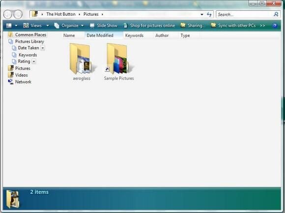Expand the arrow before The Hot Button
Screen dimensions: 285x213
click(42, 14)
